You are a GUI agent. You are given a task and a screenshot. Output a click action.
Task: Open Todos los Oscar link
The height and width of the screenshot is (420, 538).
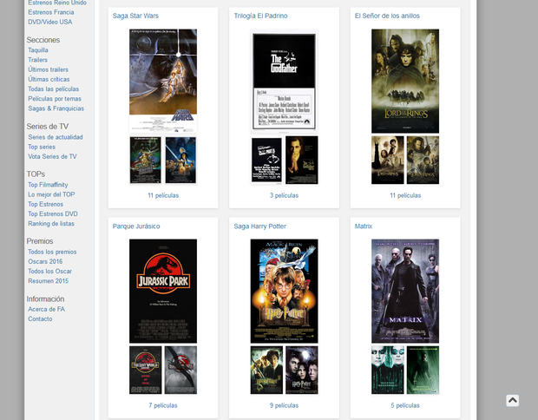coord(49,271)
